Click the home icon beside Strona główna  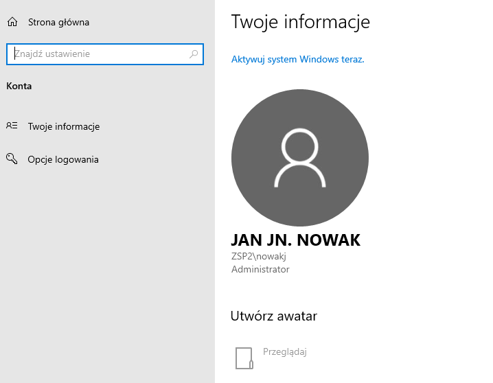[x=12, y=22]
